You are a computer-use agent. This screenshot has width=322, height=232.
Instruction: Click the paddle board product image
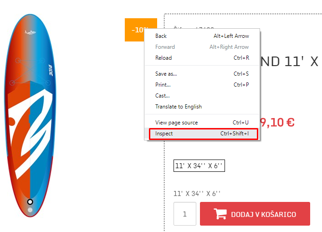[x=30, y=115]
